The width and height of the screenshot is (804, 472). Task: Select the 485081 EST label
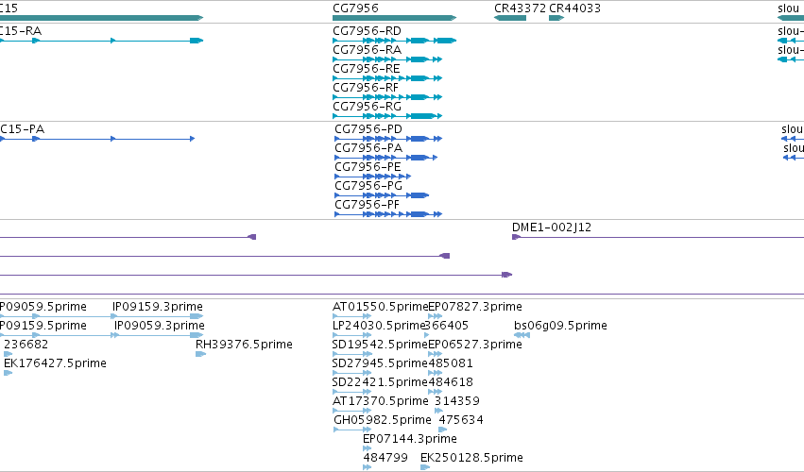(x=451, y=363)
